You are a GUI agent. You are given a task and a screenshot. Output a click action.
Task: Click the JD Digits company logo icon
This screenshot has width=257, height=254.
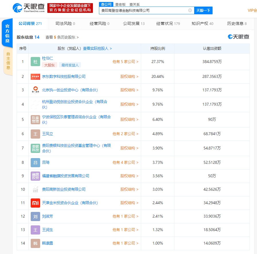click(x=35, y=77)
